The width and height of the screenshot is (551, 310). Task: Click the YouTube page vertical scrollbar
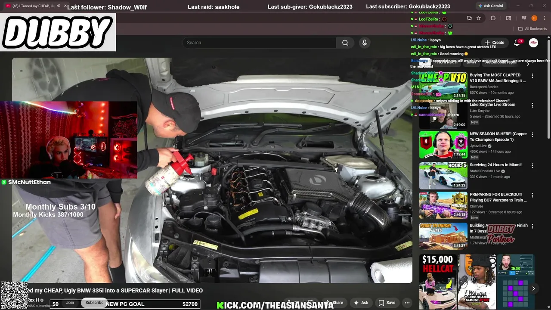pos(548,88)
